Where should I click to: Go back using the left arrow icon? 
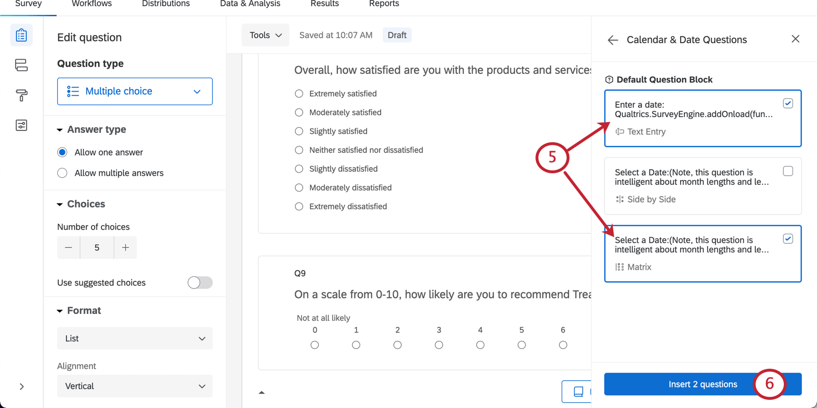tap(613, 40)
